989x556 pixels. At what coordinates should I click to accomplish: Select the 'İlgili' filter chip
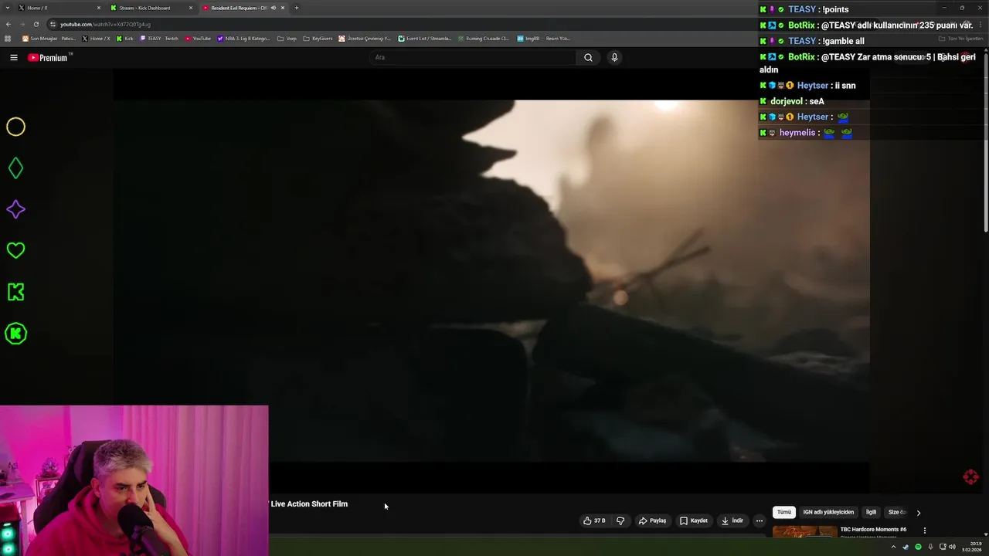(871, 512)
